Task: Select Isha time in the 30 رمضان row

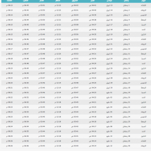Action: [10, 146]
